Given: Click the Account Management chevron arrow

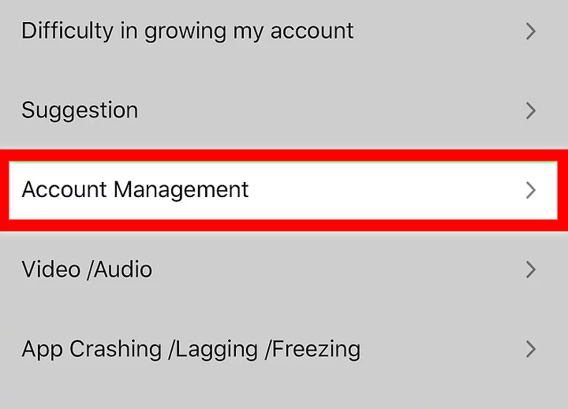Looking at the screenshot, I should [531, 190].
